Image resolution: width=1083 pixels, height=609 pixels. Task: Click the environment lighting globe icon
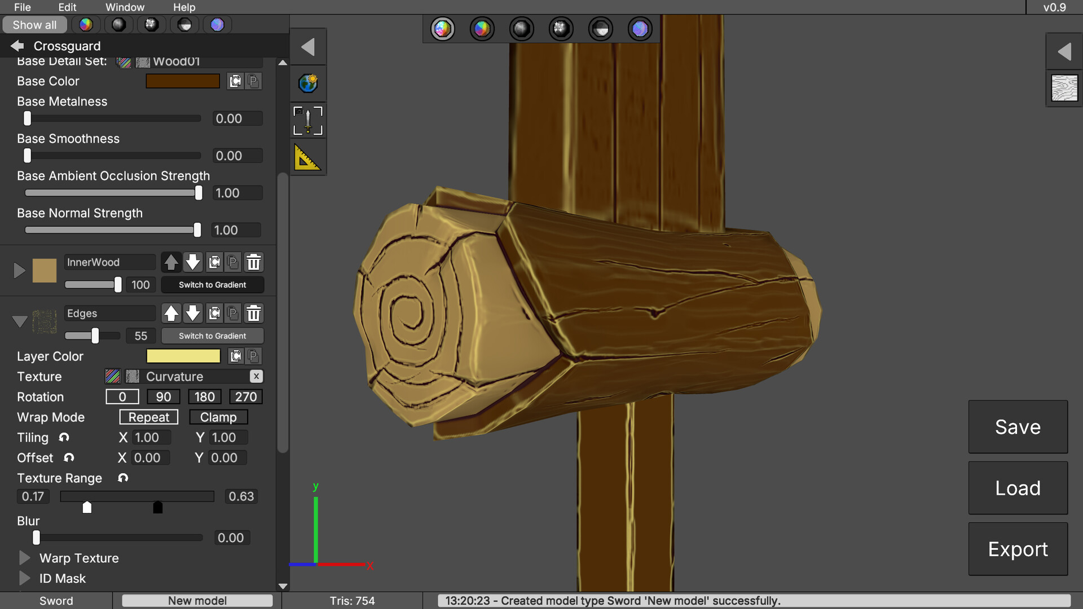(x=308, y=83)
